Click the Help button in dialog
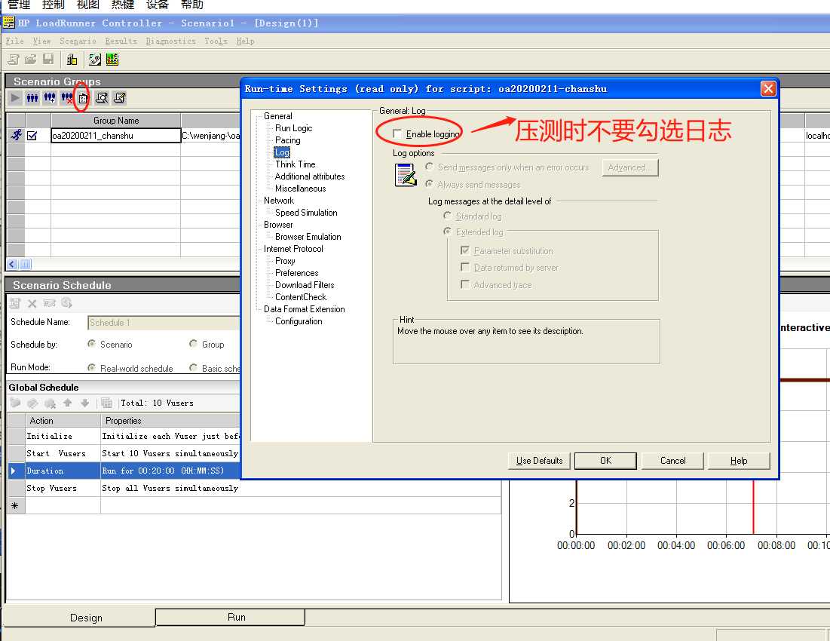This screenshot has width=830, height=641. [739, 461]
